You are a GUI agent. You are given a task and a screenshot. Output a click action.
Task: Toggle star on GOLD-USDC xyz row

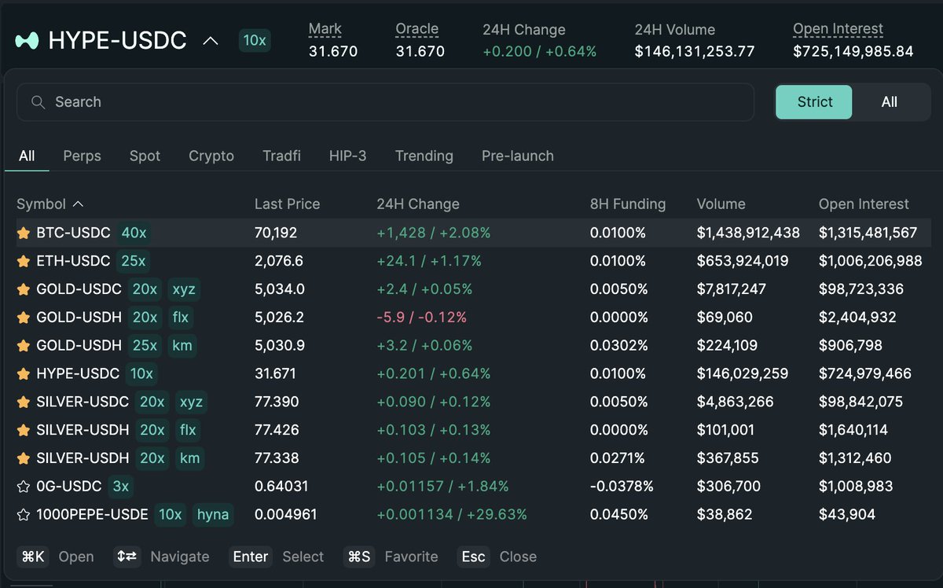(24, 289)
